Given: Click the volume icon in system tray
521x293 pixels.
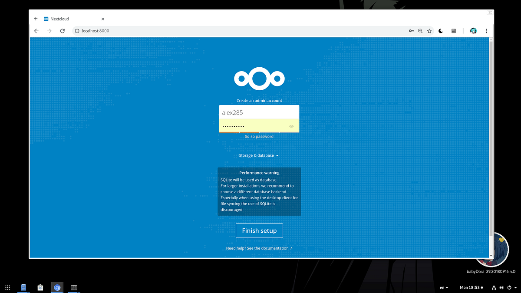Looking at the screenshot, I should click(501, 287).
